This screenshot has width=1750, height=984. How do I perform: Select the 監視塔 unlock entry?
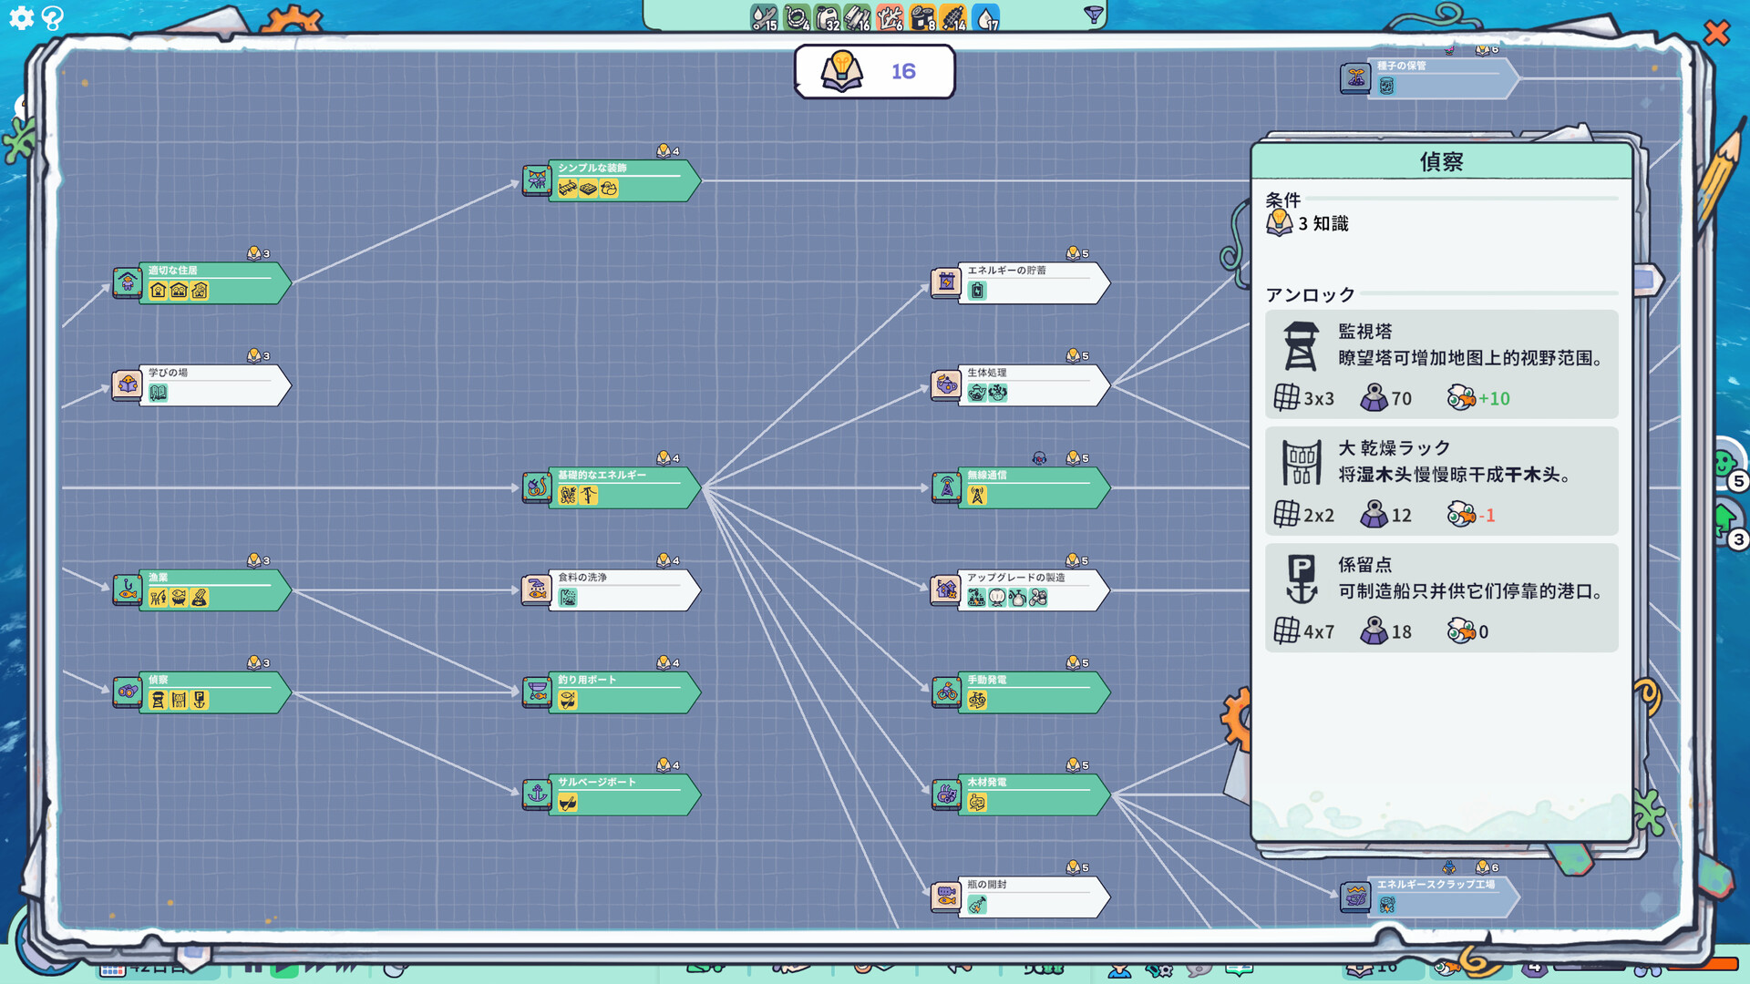pyautogui.click(x=1440, y=364)
